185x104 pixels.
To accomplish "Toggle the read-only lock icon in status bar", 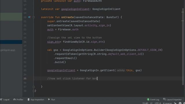I will (x=175, y=103).
